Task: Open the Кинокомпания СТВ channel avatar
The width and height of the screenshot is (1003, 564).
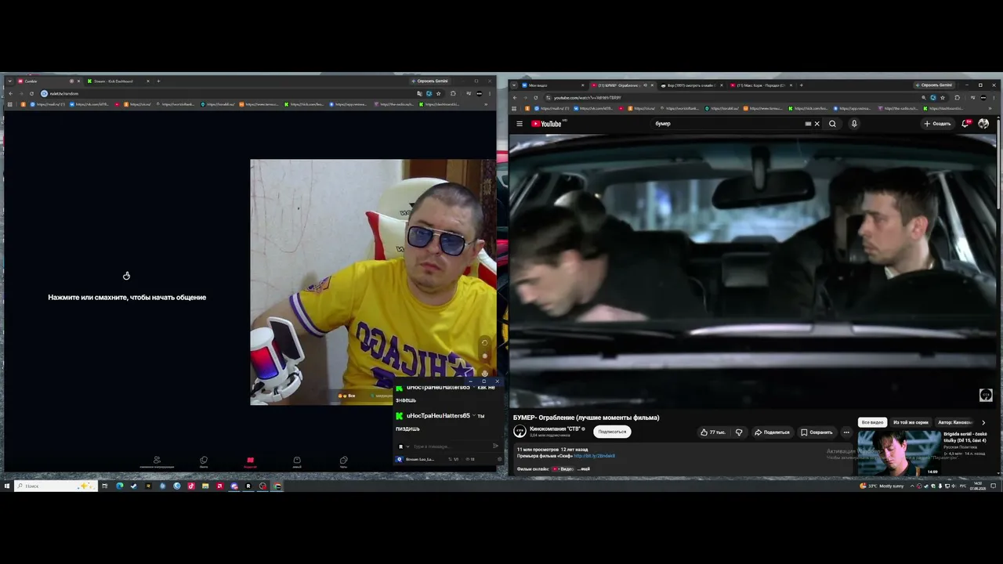Action: 520,432
